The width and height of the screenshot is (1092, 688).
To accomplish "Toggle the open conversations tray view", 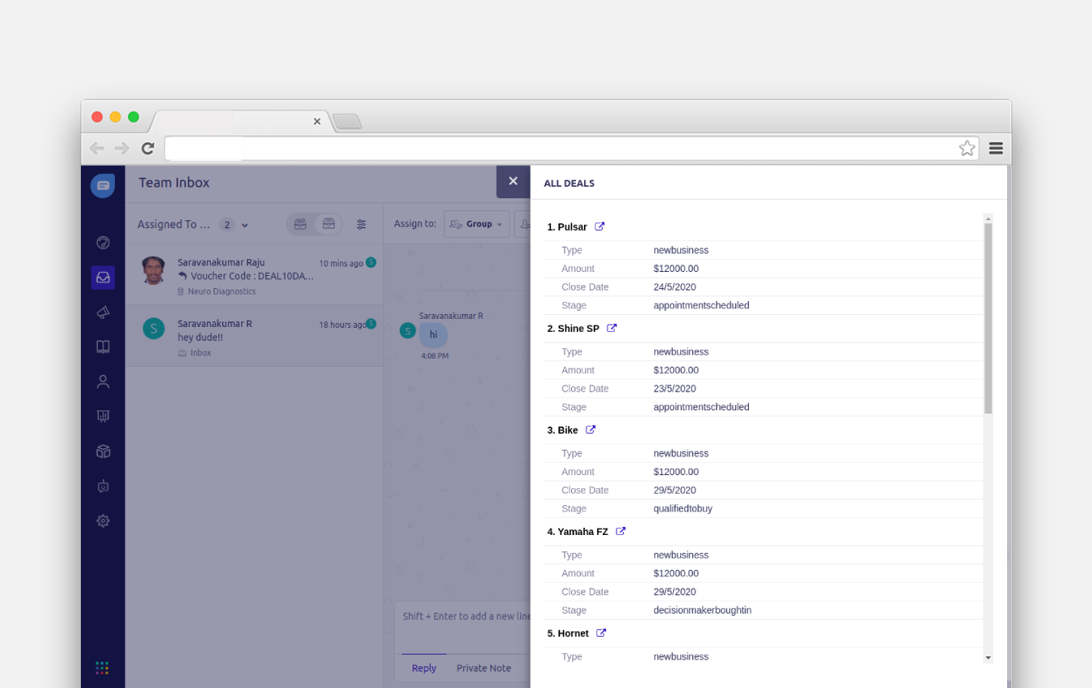I will click(298, 224).
